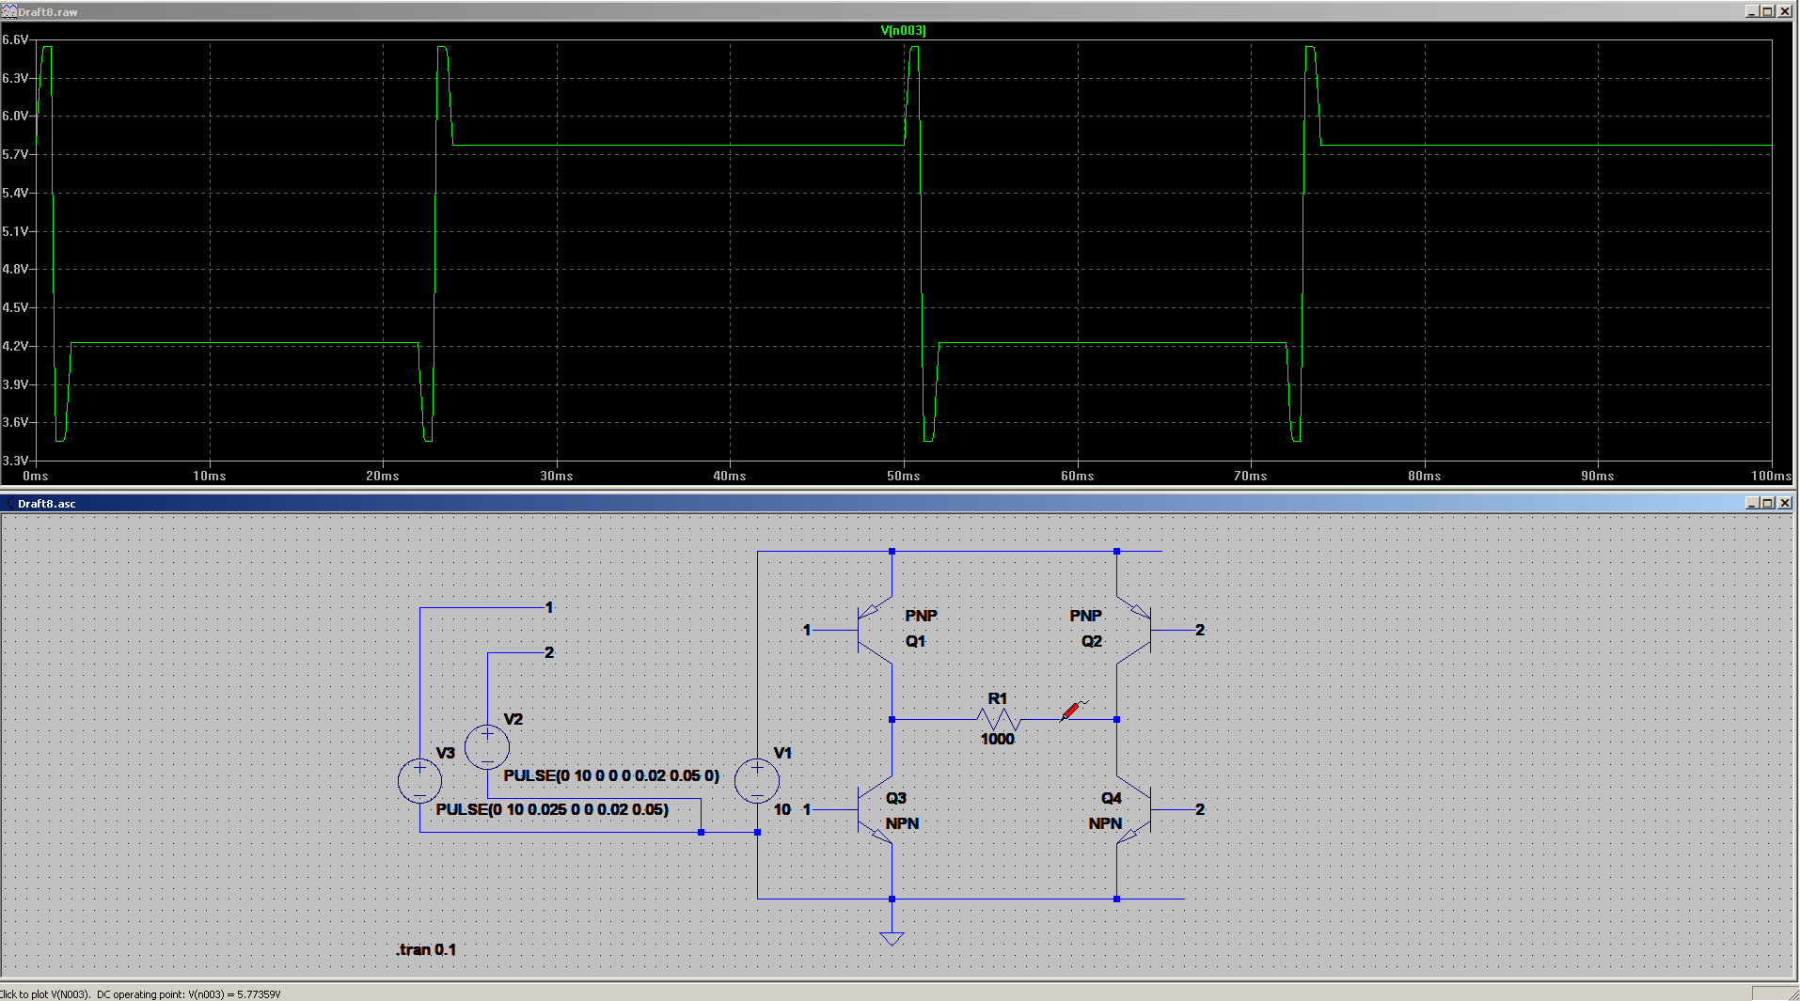Click the R1 value text 1000

[997, 740]
